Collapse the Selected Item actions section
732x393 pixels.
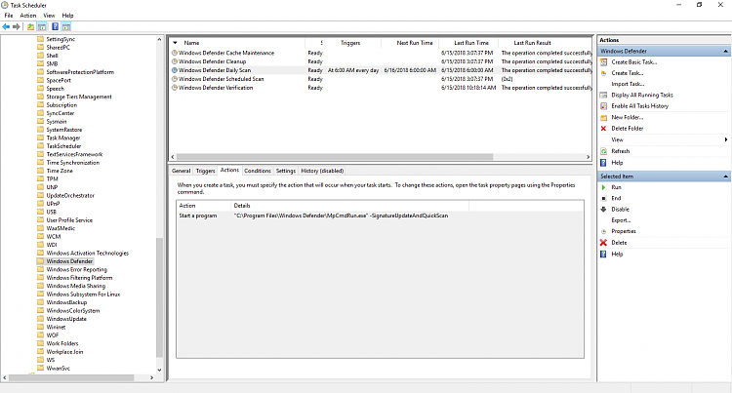[x=725, y=177]
